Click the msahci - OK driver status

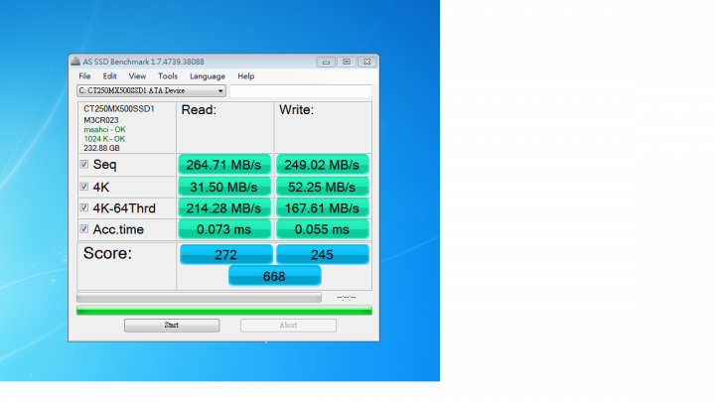coord(104,129)
